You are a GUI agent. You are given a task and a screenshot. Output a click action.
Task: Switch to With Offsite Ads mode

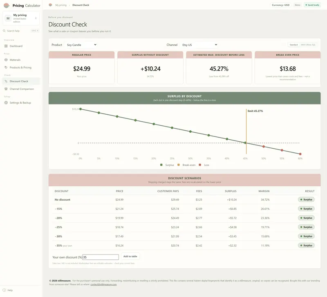(x=308, y=45)
